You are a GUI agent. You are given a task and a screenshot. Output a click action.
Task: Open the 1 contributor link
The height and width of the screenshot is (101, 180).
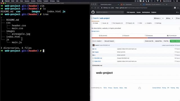172,36
